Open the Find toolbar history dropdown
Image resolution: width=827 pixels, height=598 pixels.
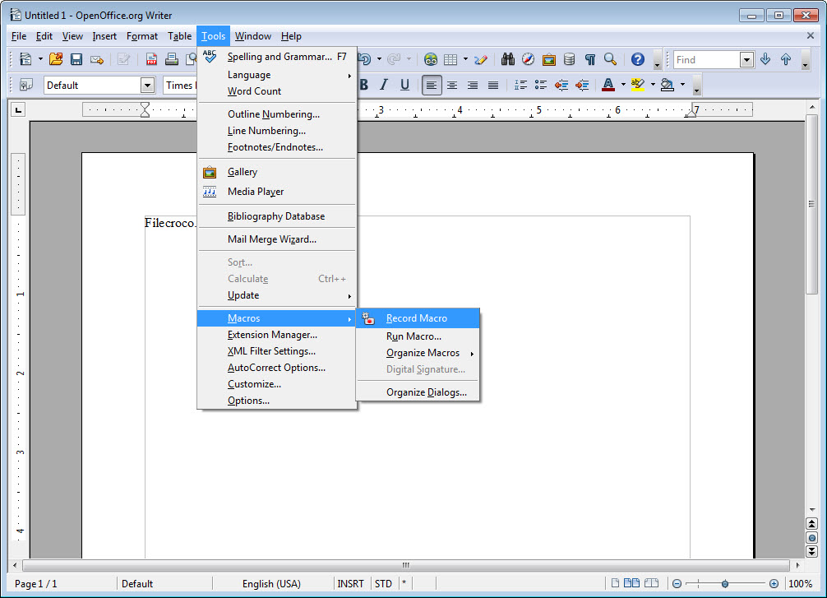point(746,60)
